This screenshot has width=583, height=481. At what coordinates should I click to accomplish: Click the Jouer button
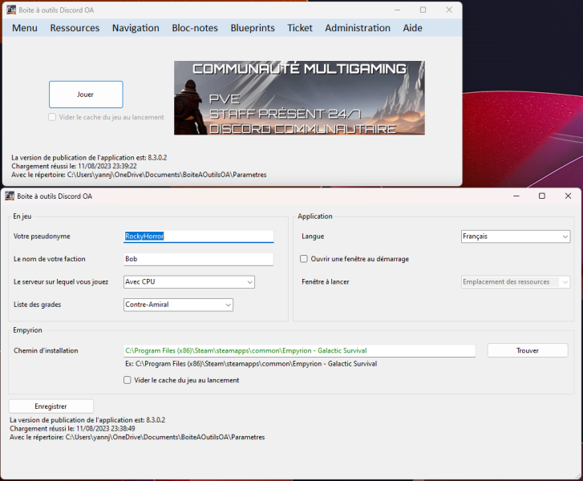pyautogui.click(x=86, y=95)
